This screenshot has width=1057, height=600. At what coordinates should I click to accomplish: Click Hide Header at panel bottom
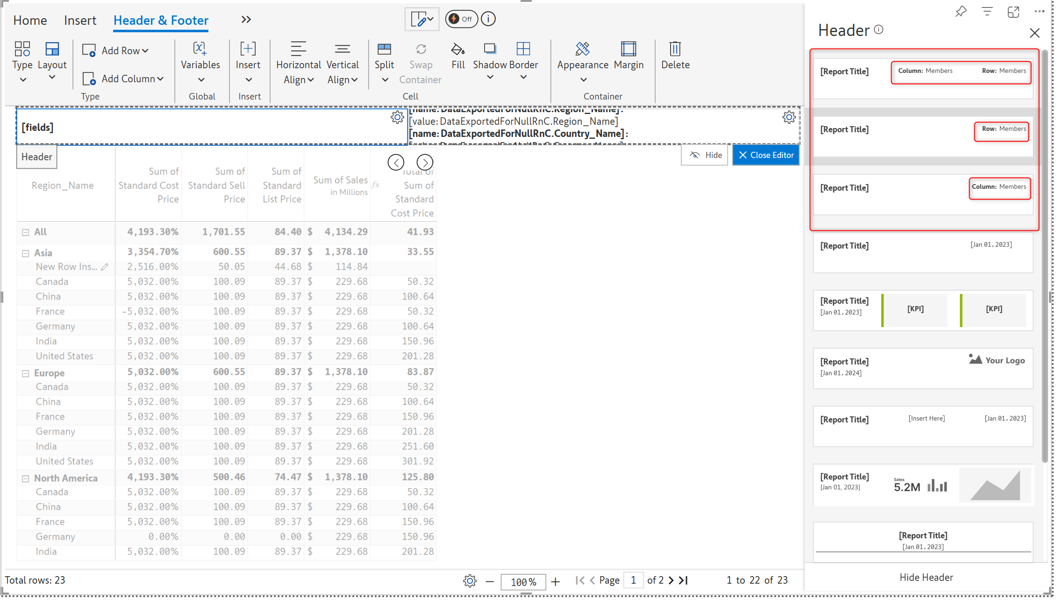926,577
